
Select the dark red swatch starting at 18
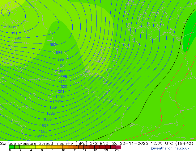108,147
